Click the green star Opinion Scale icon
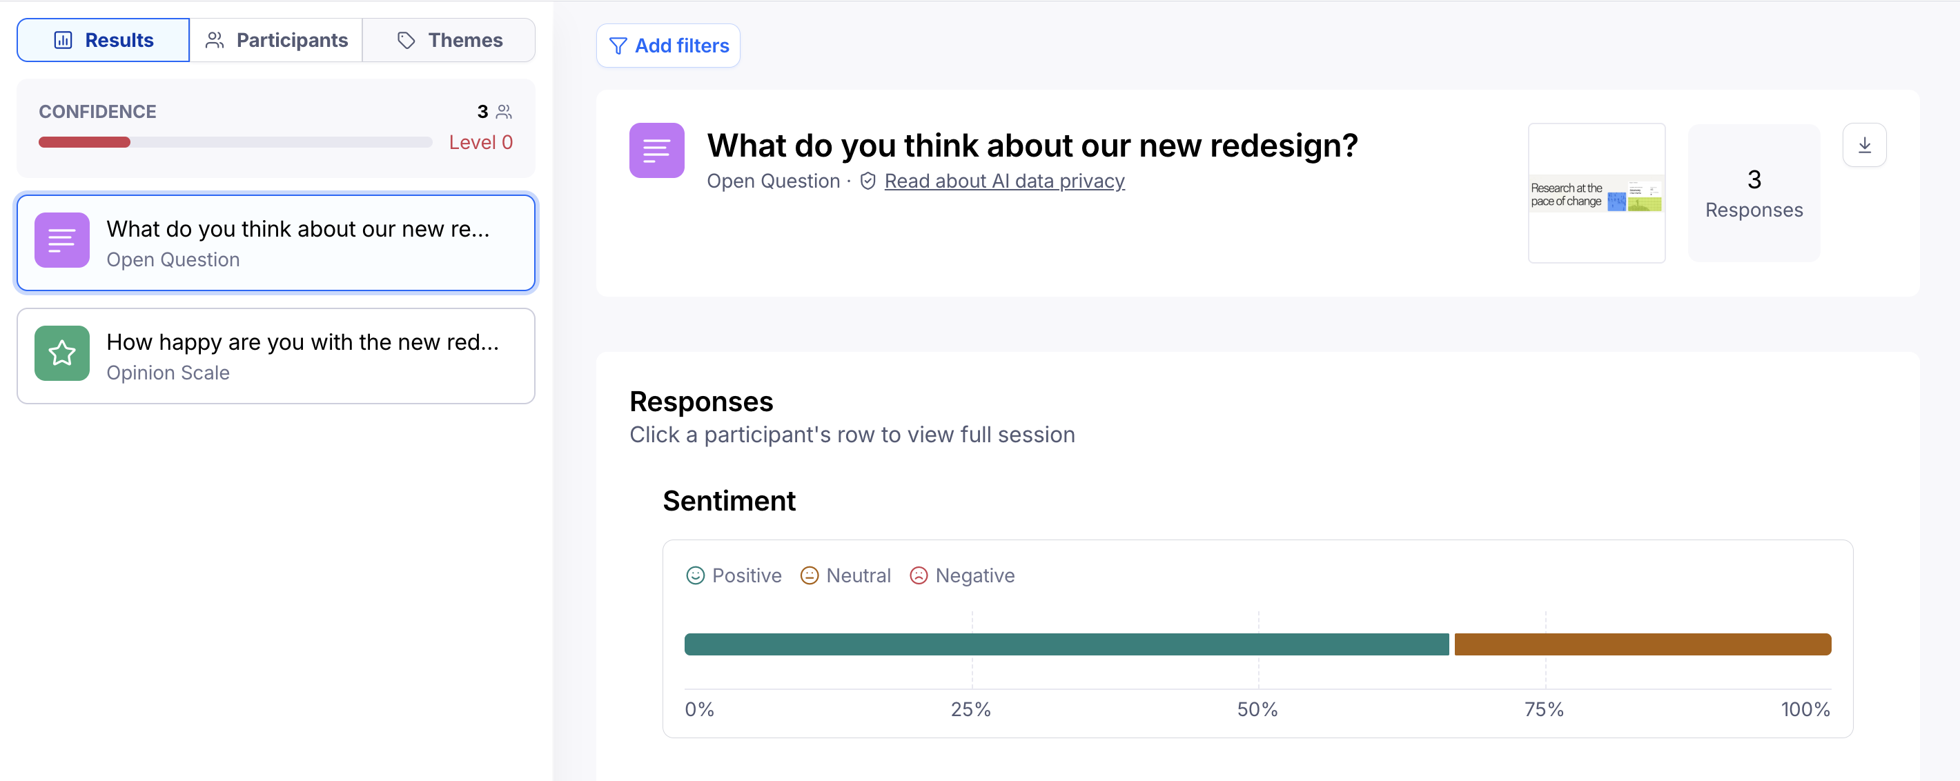The image size is (1960, 781). point(61,354)
